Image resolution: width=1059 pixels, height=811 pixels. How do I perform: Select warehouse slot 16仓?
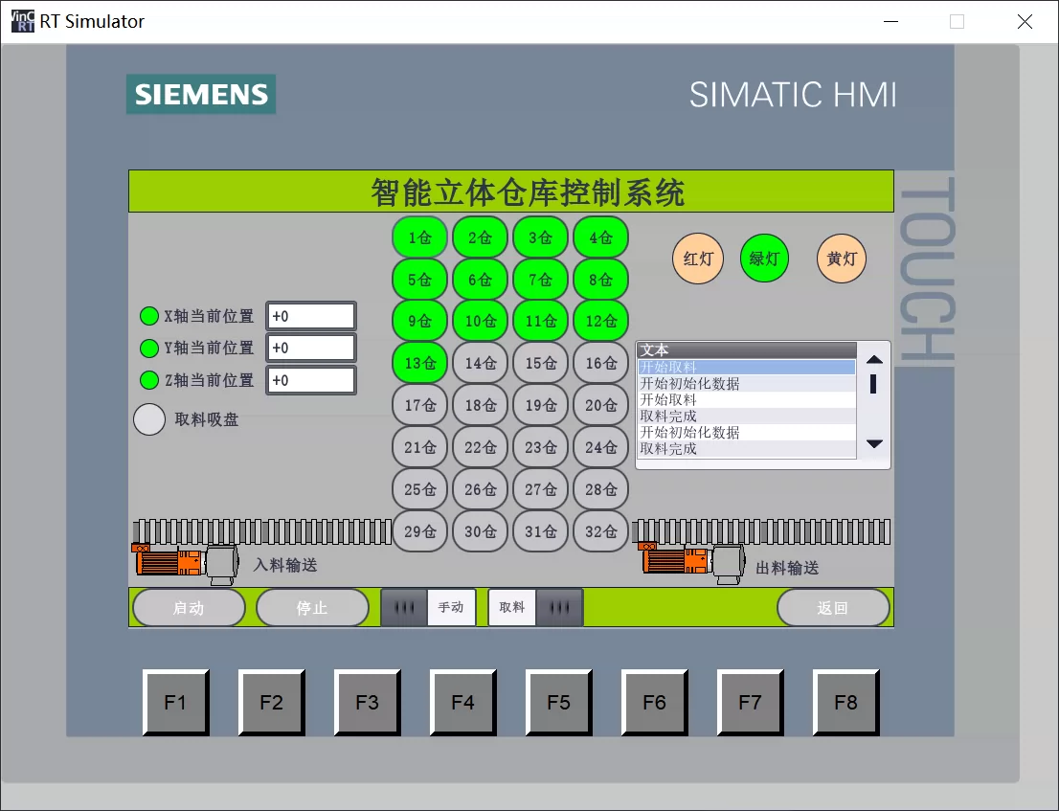coord(601,363)
